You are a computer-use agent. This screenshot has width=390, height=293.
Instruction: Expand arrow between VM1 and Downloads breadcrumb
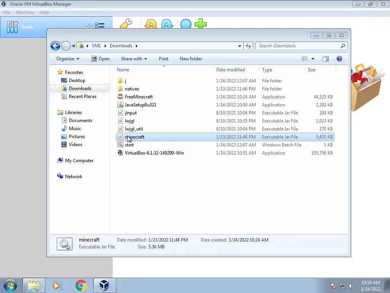click(x=105, y=46)
